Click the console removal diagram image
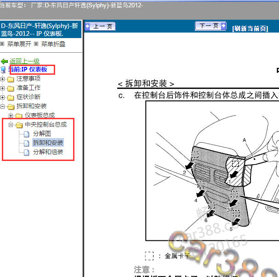 click(212, 171)
